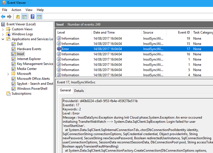Toggle the Show/Hide Action Pane icon
The width and height of the screenshot is (213, 153).
39,17
